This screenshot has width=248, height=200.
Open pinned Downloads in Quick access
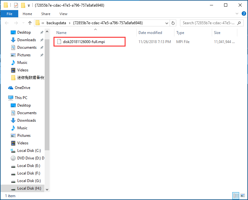[x=26, y=40]
